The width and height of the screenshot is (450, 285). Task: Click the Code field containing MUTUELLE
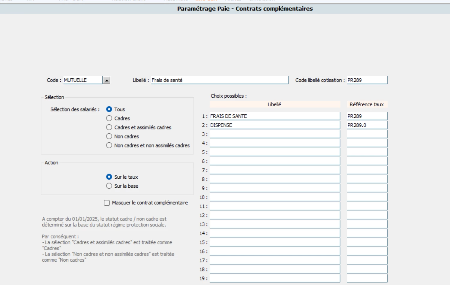pos(82,80)
